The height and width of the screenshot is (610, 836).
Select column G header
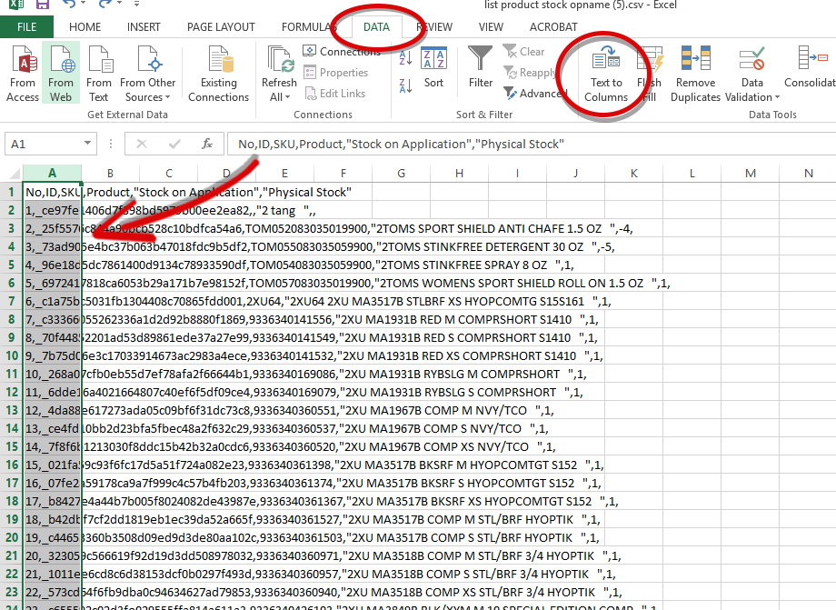(401, 173)
